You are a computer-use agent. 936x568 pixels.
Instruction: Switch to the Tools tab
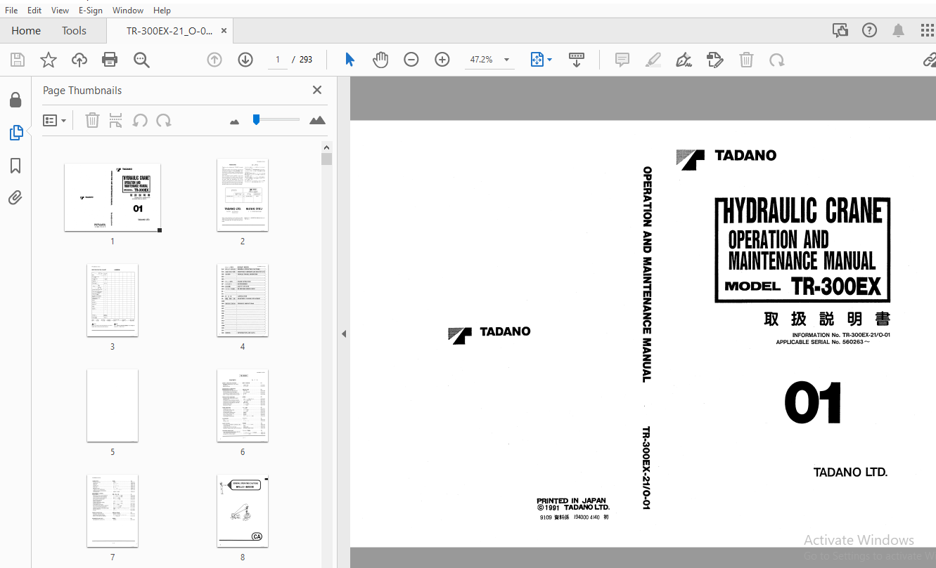[x=74, y=31]
